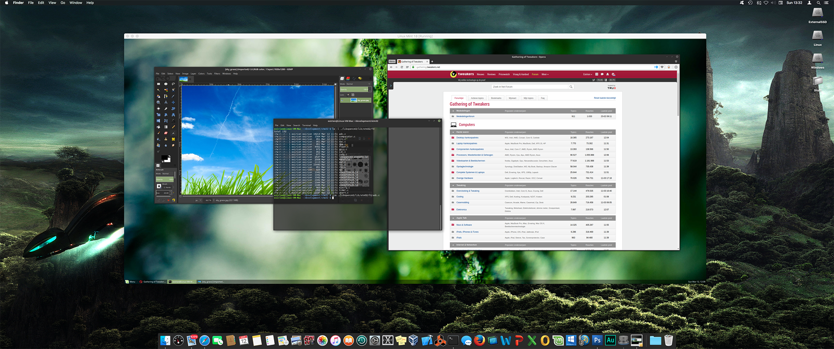Click the search magnifier in the forum search
Screen dimensions: 834x349
pyautogui.click(x=571, y=87)
